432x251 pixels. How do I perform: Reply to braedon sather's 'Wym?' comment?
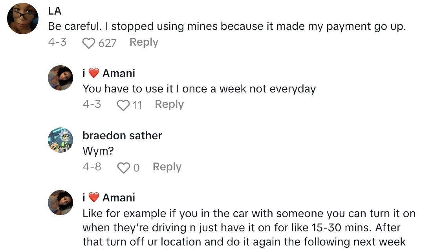167,167
